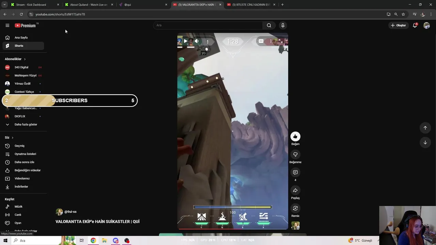
Task: Open Context Türkçe channel subscription
Action: [x=23, y=92]
